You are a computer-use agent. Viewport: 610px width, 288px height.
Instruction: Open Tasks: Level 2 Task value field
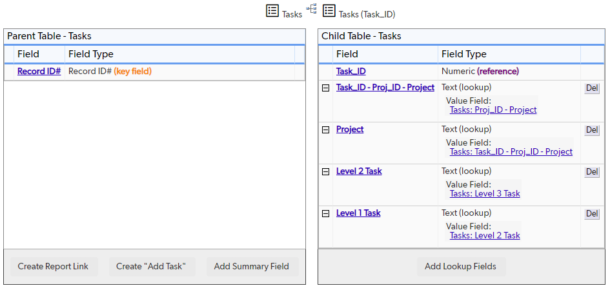pyautogui.click(x=485, y=235)
